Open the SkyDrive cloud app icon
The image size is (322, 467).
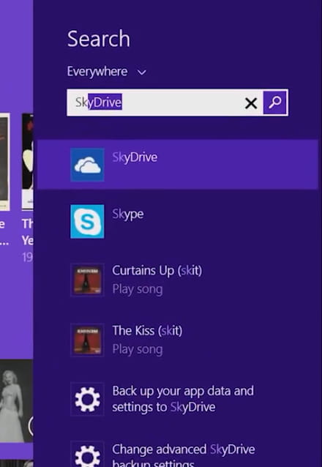coord(87,165)
